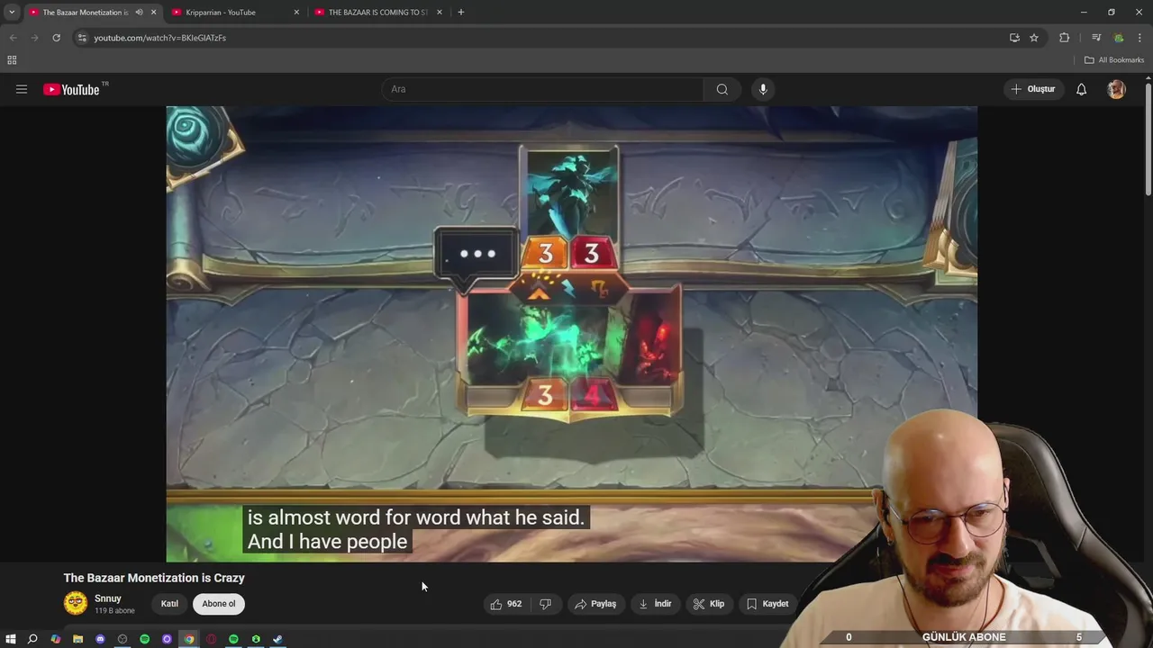The height and width of the screenshot is (648, 1153).
Task: Click the YouTube search magnifier button
Action: pyautogui.click(x=722, y=89)
